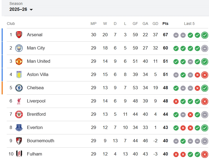Screen dimensions: 209x159
Task: Click the Club column header
Action: pyautogui.click(x=11, y=24)
